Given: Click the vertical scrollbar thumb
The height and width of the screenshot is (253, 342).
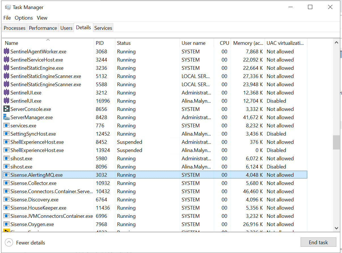Looking at the screenshot, I should coord(336,142).
